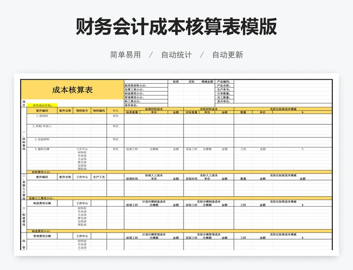This screenshot has width=353, height=270.
Task: Select the yellow 单件成品净重g cell
Action: pyautogui.click(x=42, y=105)
